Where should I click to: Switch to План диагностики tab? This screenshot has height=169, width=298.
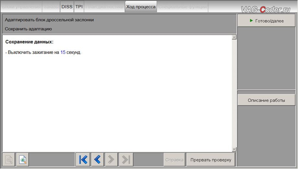(x=105, y=7)
